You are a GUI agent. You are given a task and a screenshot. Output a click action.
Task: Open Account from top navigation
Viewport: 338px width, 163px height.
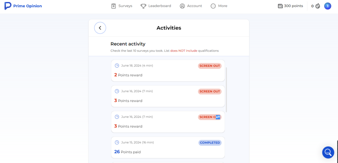tap(191, 6)
